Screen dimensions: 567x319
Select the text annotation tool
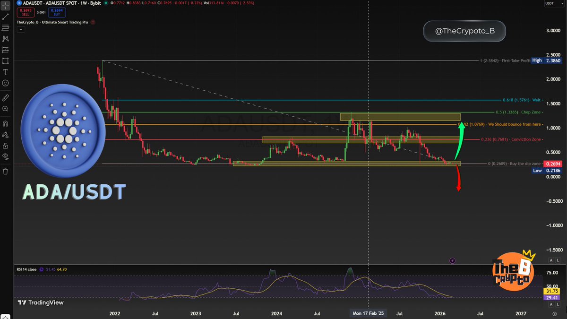6,72
